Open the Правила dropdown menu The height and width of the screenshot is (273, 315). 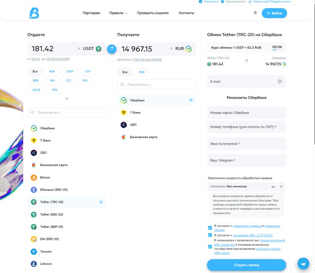coord(118,13)
